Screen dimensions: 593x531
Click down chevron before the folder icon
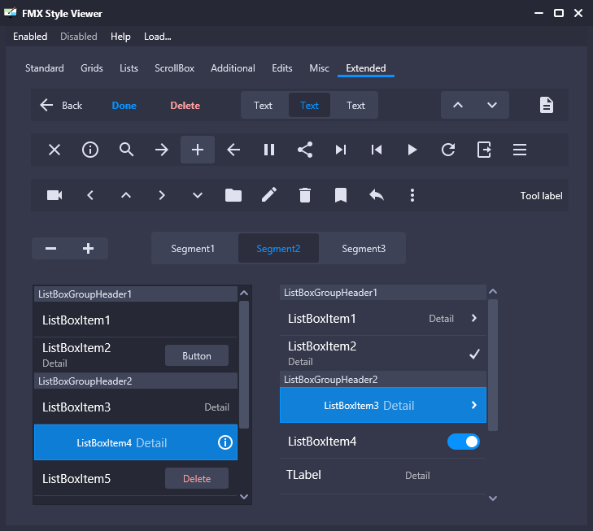pyautogui.click(x=198, y=195)
